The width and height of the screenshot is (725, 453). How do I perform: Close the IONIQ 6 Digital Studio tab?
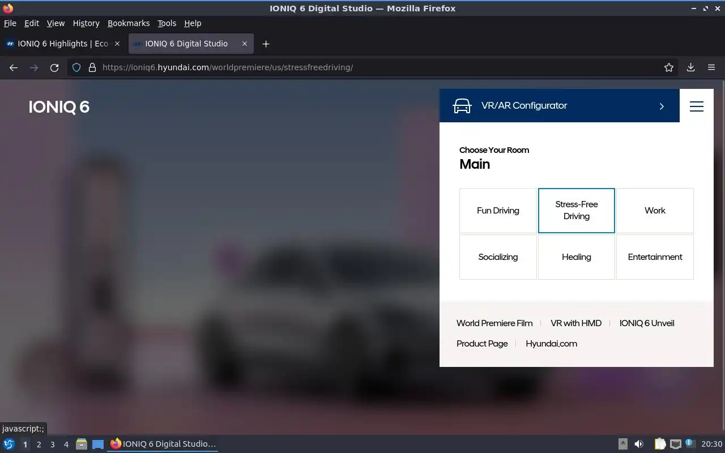click(x=245, y=44)
